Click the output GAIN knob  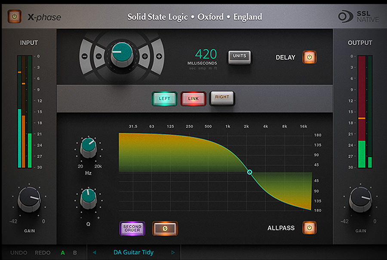pos(360,199)
